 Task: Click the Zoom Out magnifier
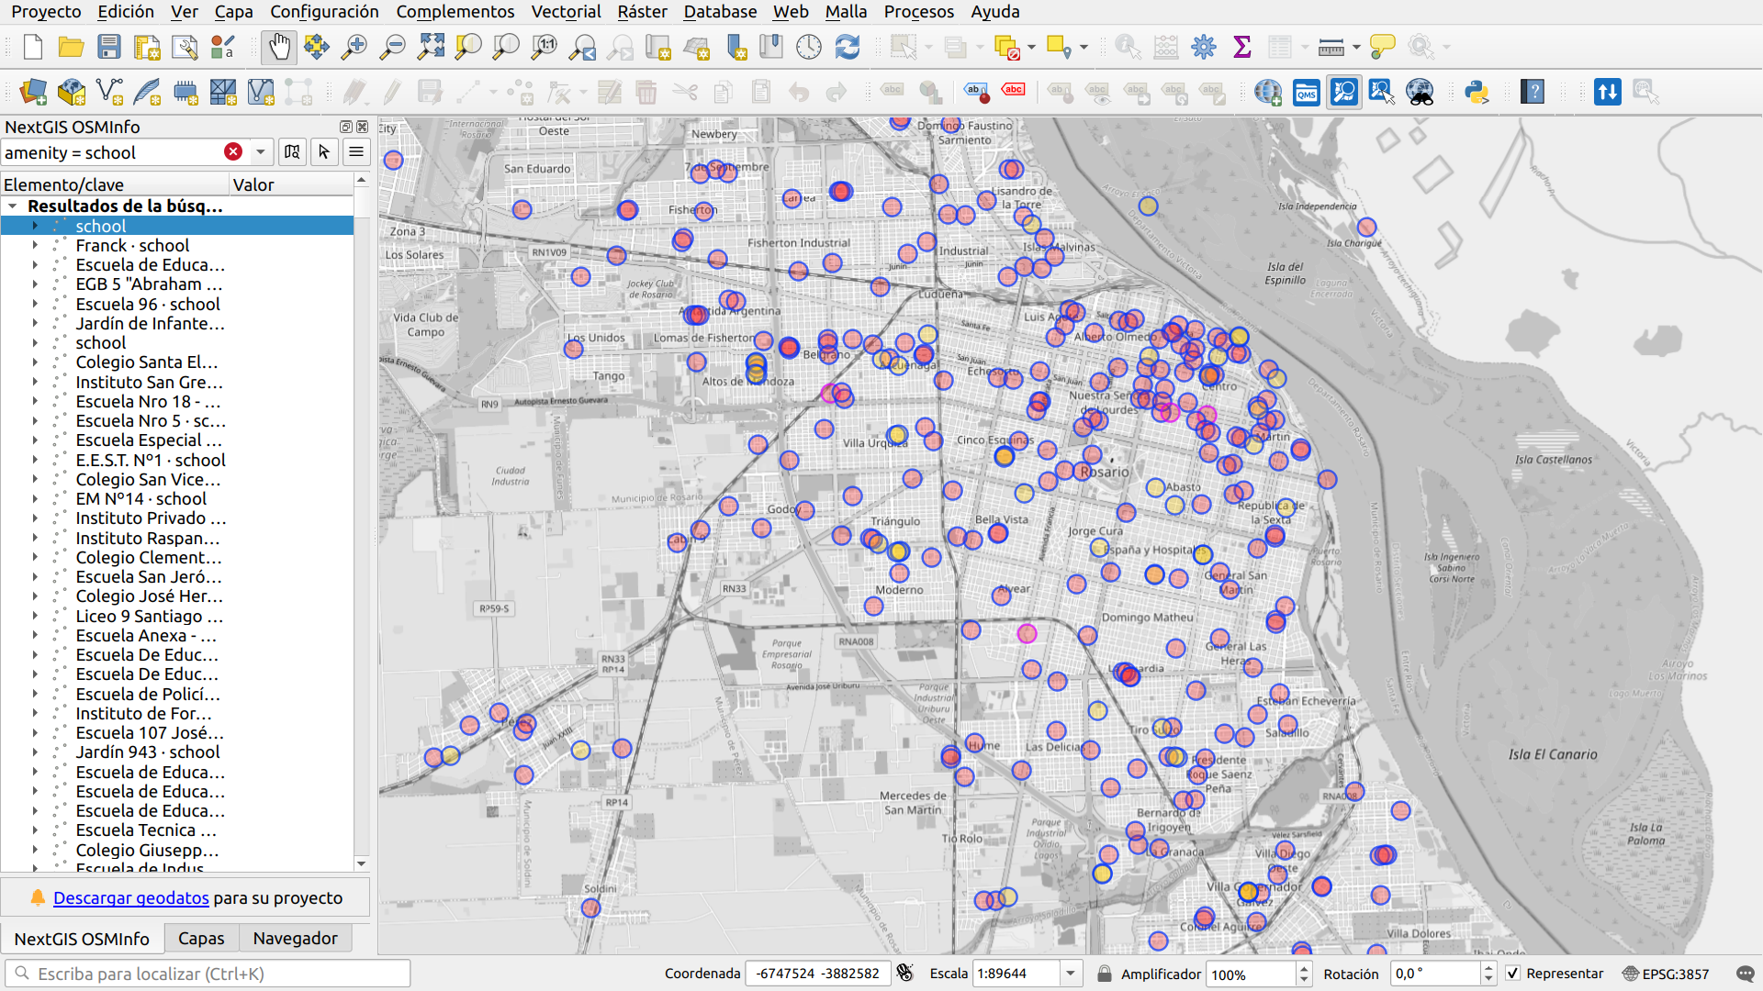coord(393,47)
